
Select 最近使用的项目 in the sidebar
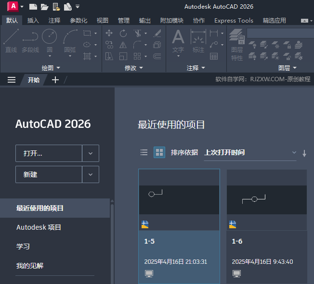(x=55, y=208)
